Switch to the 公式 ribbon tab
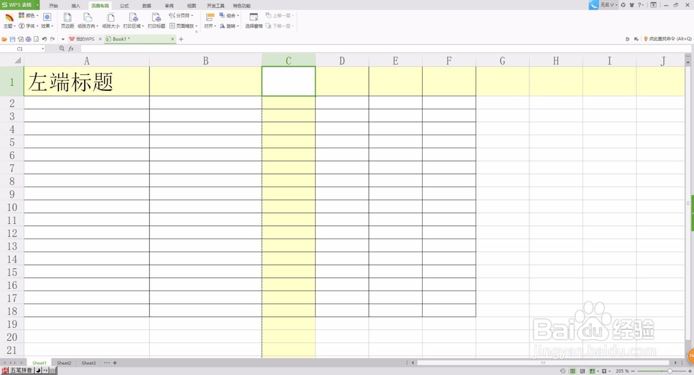The width and height of the screenshot is (694, 375). [x=124, y=6]
